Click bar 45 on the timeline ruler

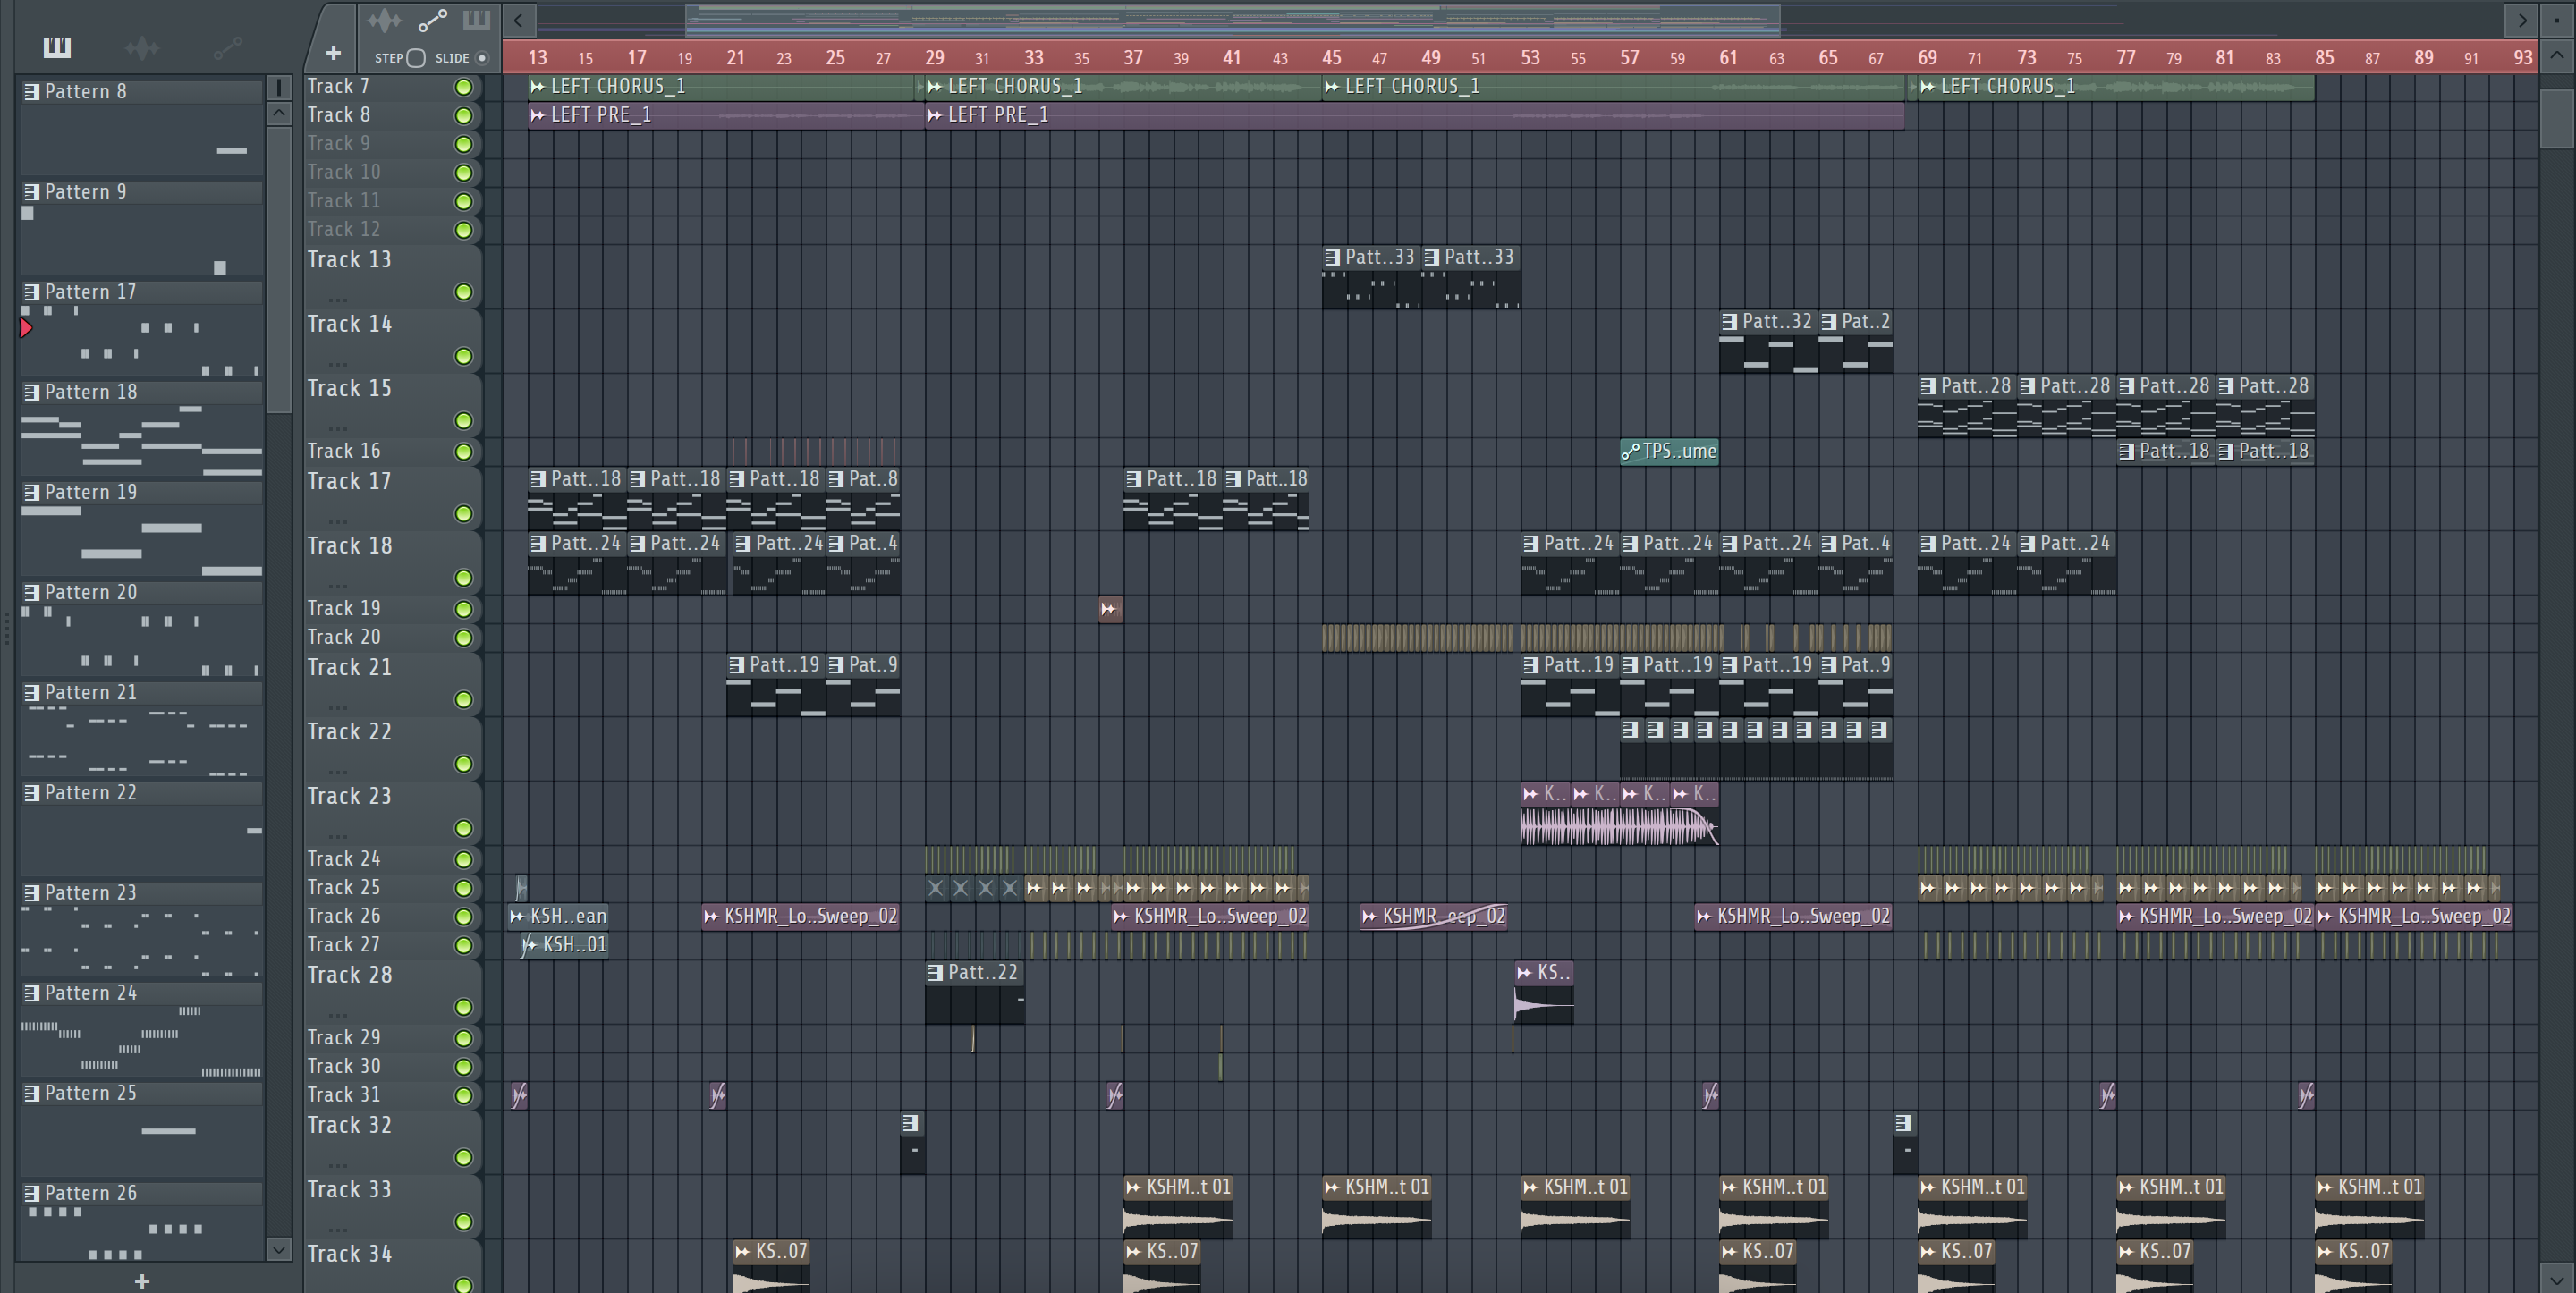(x=1331, y=58)
